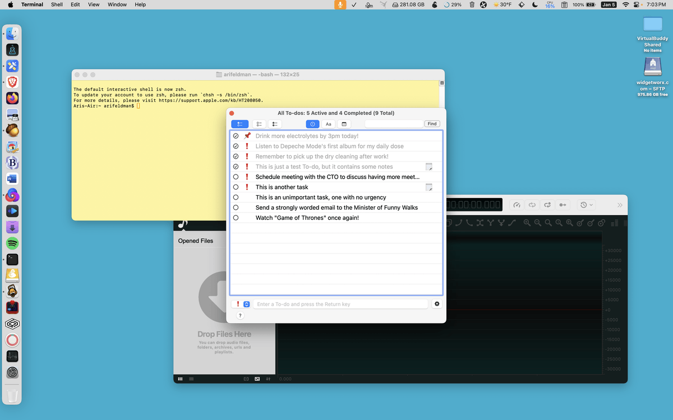Image resolution: width=673 pixels, height=420 pixels.
Task: Open the Terminal app menu
Action: pos(32,4)
